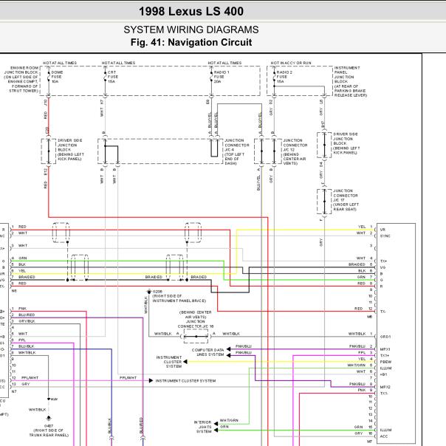446x446 pixels.
Task: Select the 'RADIO 2 FUSE 15A' label
Action: (x=284, y=77)
